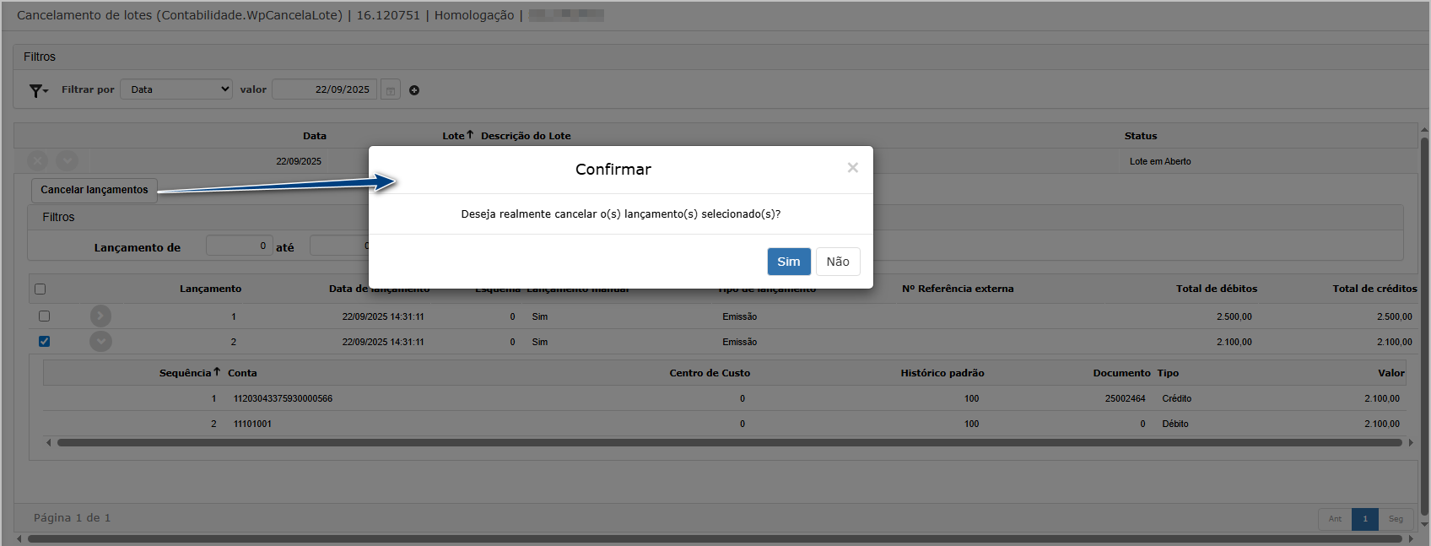This screenshot has width=1431, height=546.
Task: Click the Cancelar lançamentos button
Action: (x=94, y=190)
